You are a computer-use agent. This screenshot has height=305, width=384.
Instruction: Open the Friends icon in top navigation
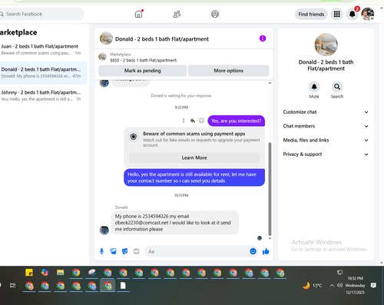(177, 14)
